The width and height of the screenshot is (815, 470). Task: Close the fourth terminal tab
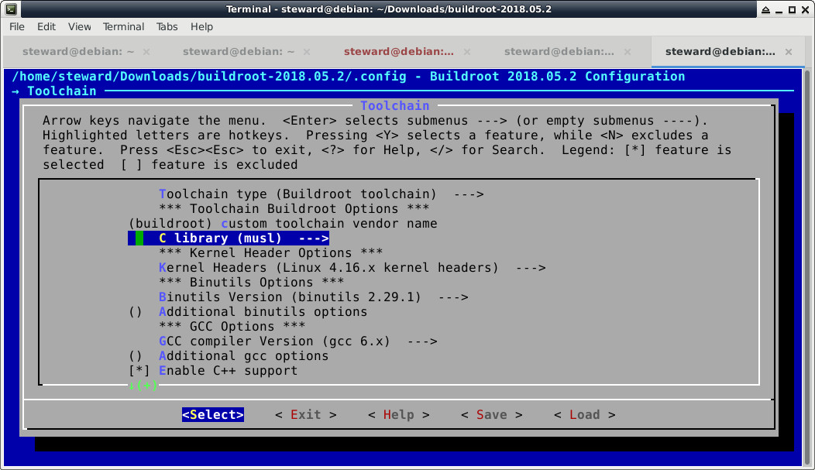click(x=628, y=52)
